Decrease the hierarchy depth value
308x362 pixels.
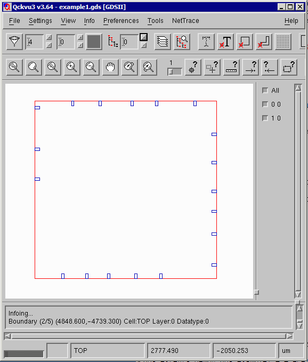coord(143,45)
